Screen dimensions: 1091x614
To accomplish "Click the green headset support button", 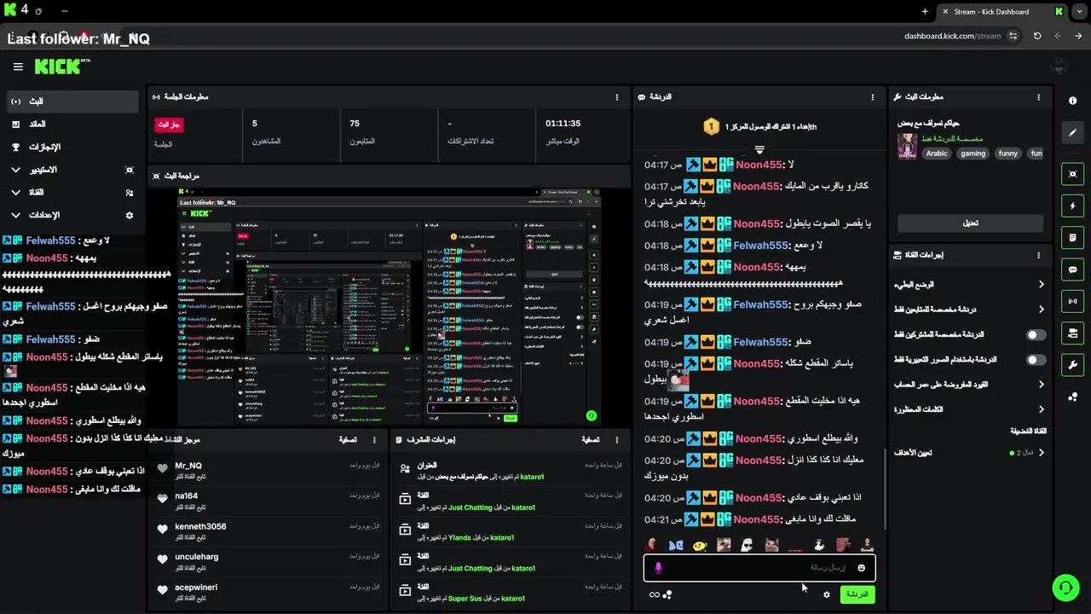I will tap(1065, 588).
